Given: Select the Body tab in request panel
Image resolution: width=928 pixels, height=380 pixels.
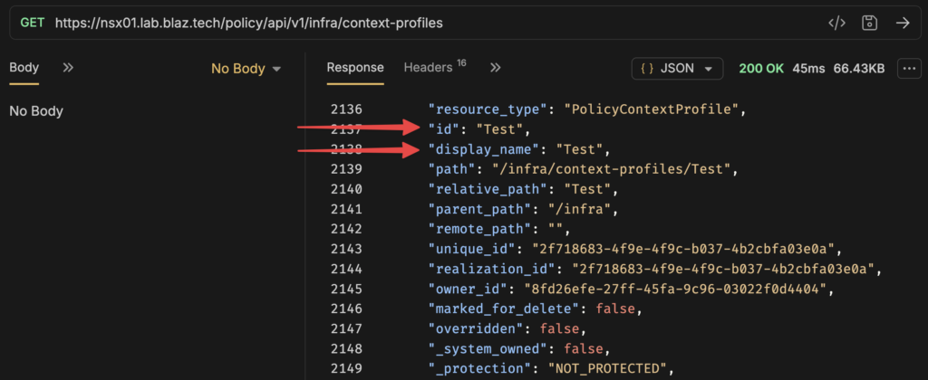Looking at the screenshot, I should (x=24, y=68).
